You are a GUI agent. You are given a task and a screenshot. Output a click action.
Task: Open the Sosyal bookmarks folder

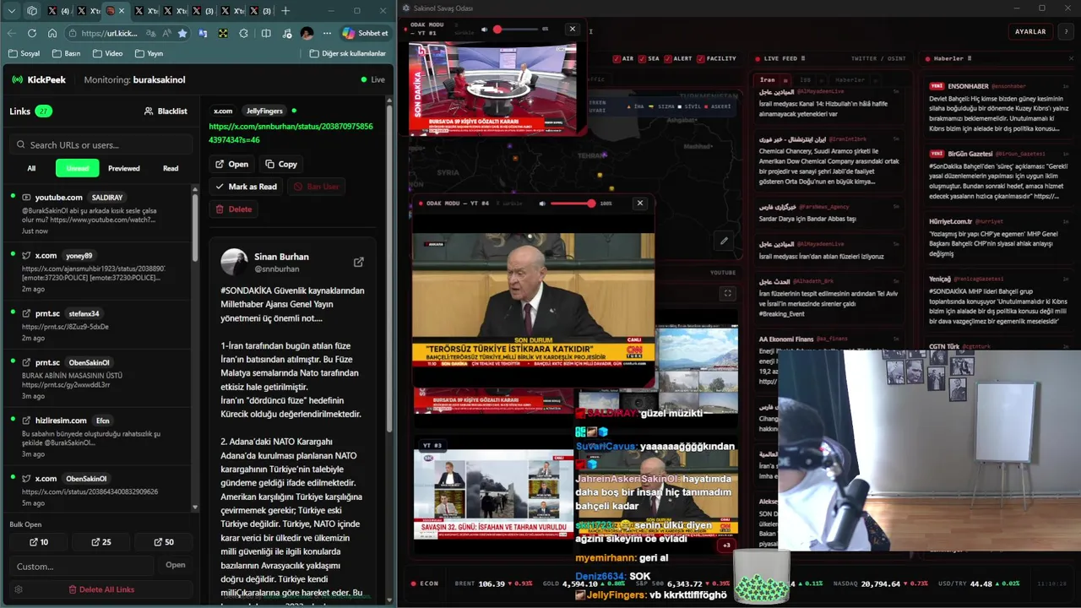click(x=24, y=53)
